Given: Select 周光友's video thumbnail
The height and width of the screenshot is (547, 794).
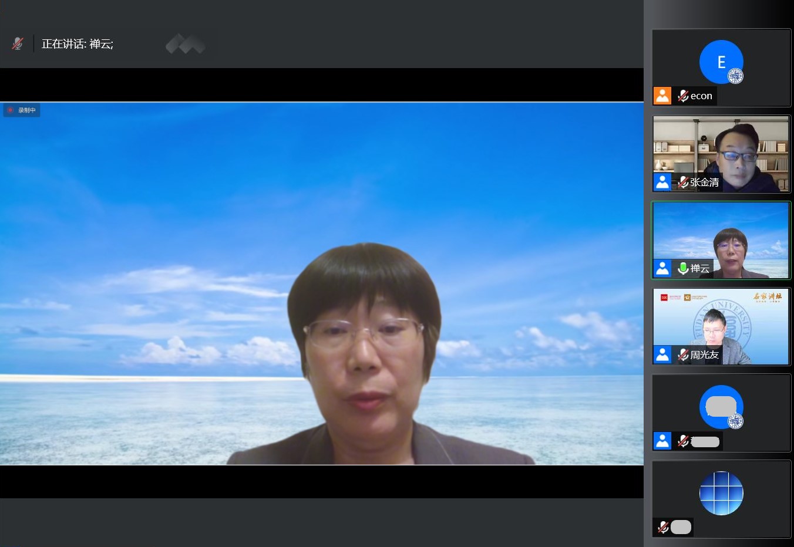Looking at the screenshot, I should pyautogui.click(x=721, y=320).
